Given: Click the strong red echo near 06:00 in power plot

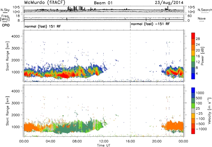Looking at the screenshot, I should (64, 75).
